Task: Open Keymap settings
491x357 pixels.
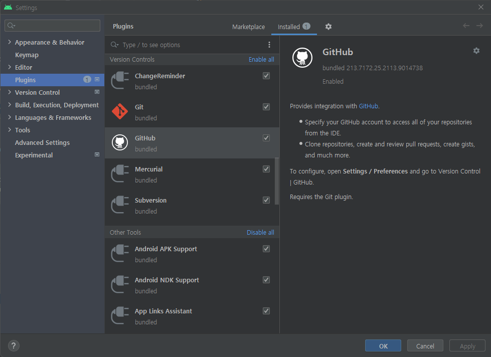Action: point(27,55)
